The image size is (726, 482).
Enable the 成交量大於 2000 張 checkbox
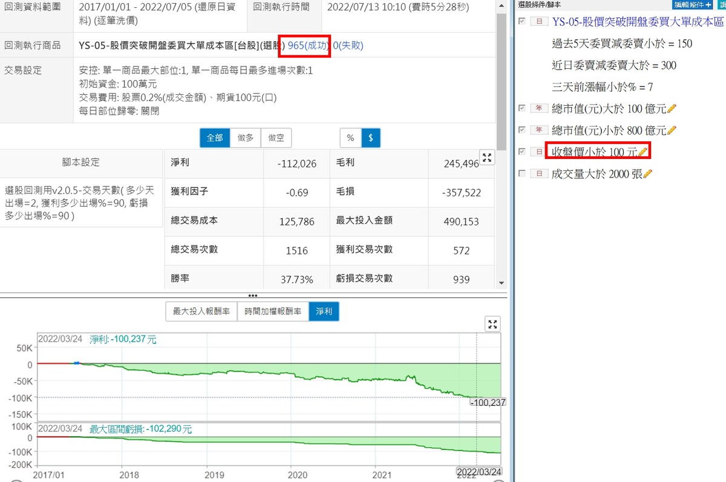tap(522, 173)
